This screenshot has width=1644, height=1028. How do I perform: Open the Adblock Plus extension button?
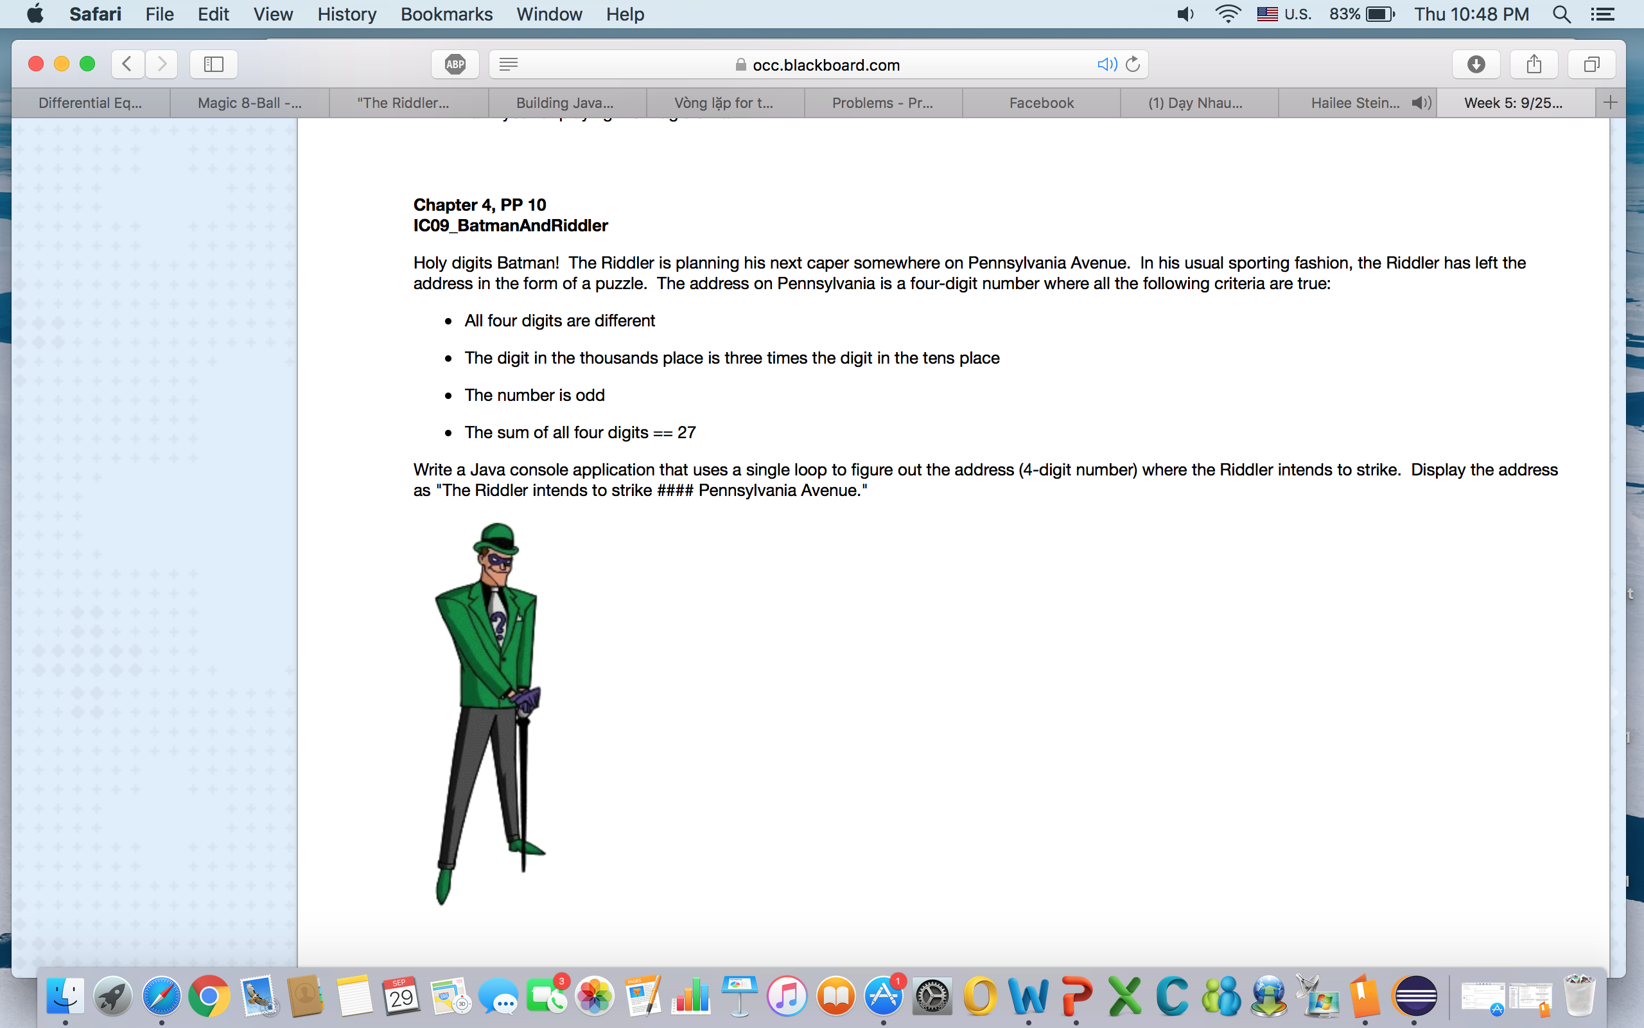(x=455, y=65)
